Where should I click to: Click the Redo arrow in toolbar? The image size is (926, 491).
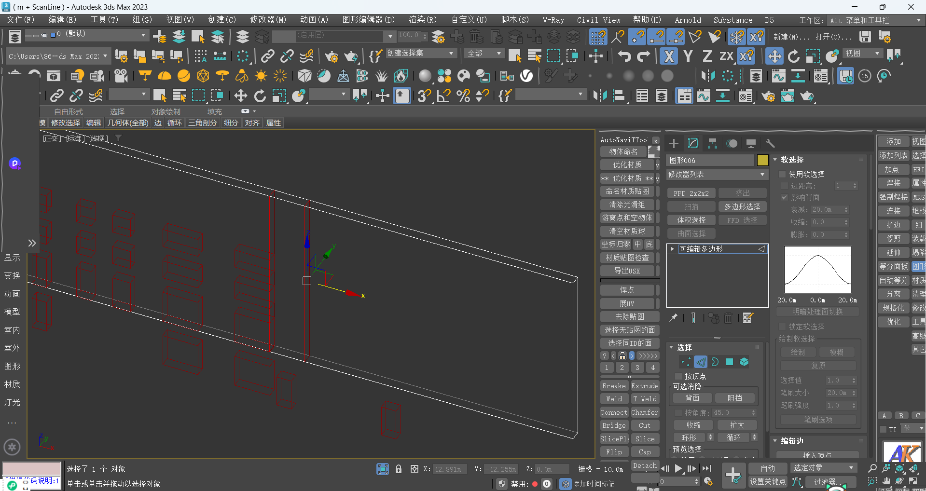coord(644,56)
